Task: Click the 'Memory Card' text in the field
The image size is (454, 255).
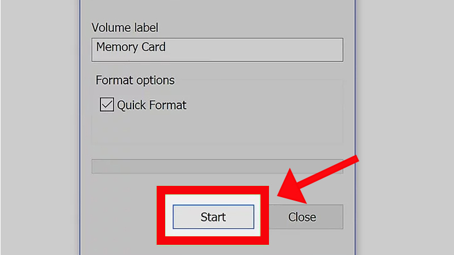Action: pyautogui.click(x=131, y=47)
